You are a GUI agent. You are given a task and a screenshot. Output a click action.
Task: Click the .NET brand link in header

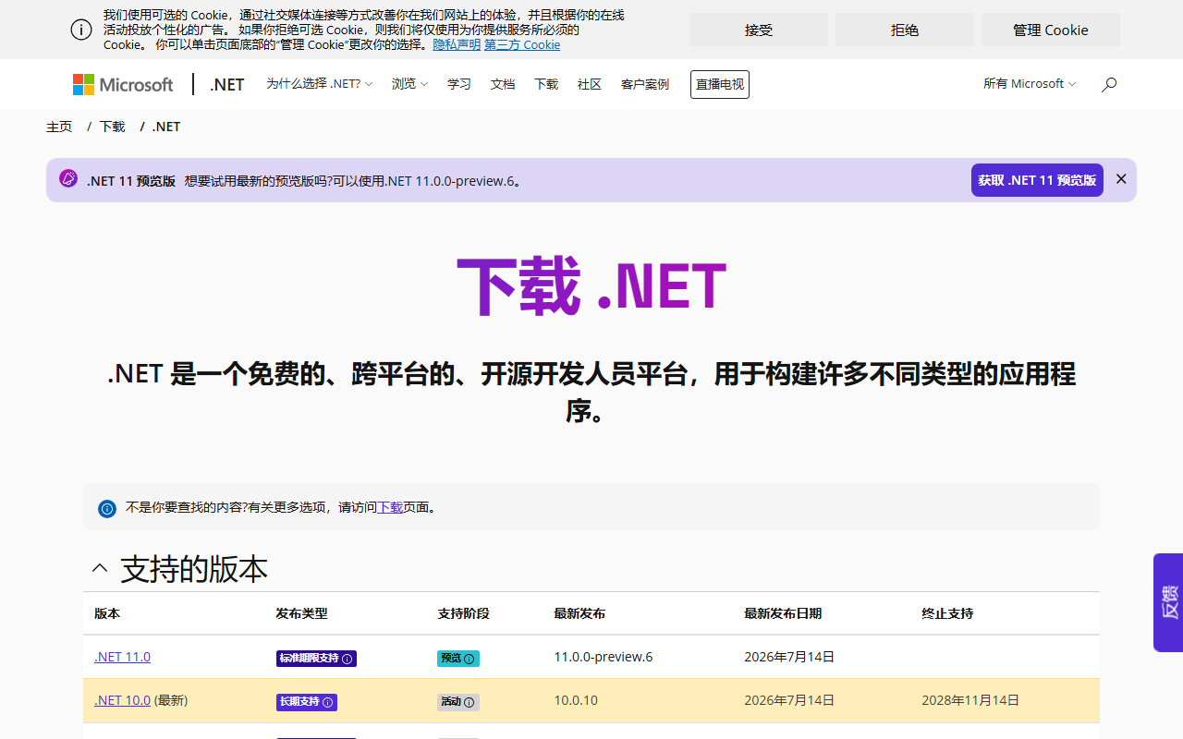[227, 84]
